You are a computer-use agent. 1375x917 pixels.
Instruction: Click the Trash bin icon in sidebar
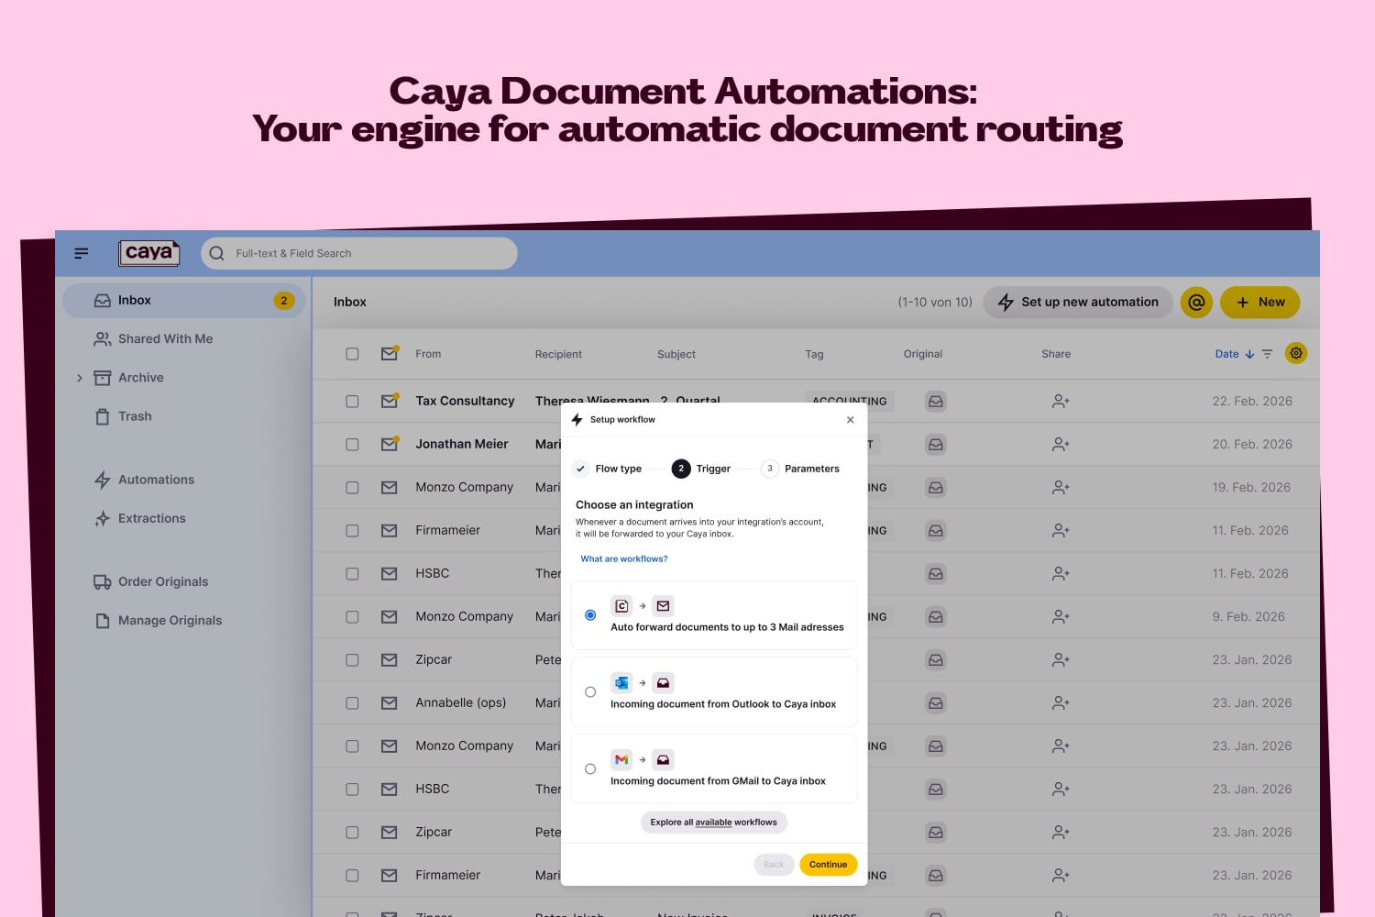point(103,416)
